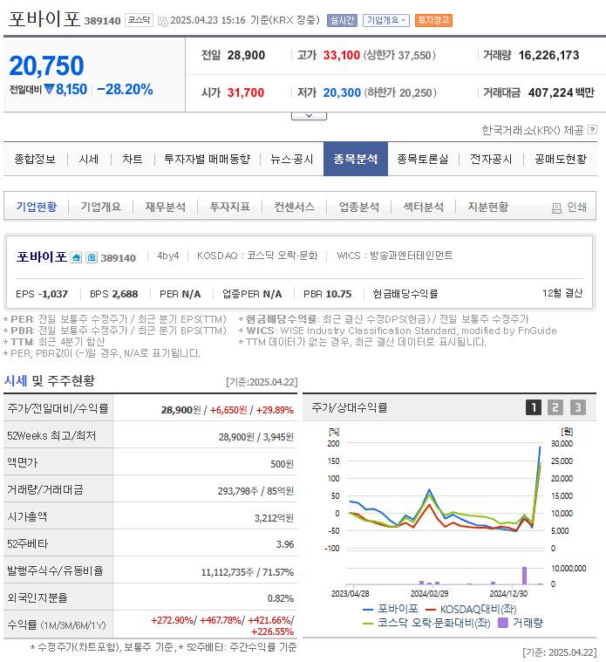Open the 기업개요 dropdown
The height and width of the screenshot is (662, 606).
[385, 20]
